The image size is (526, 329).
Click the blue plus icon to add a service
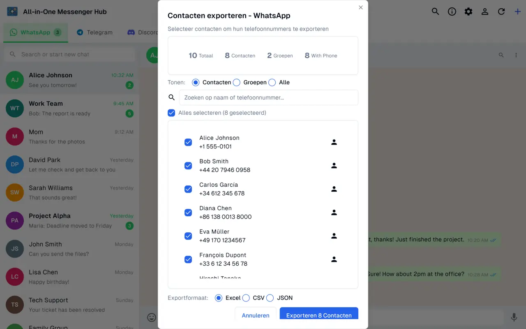tap(518, 12)
